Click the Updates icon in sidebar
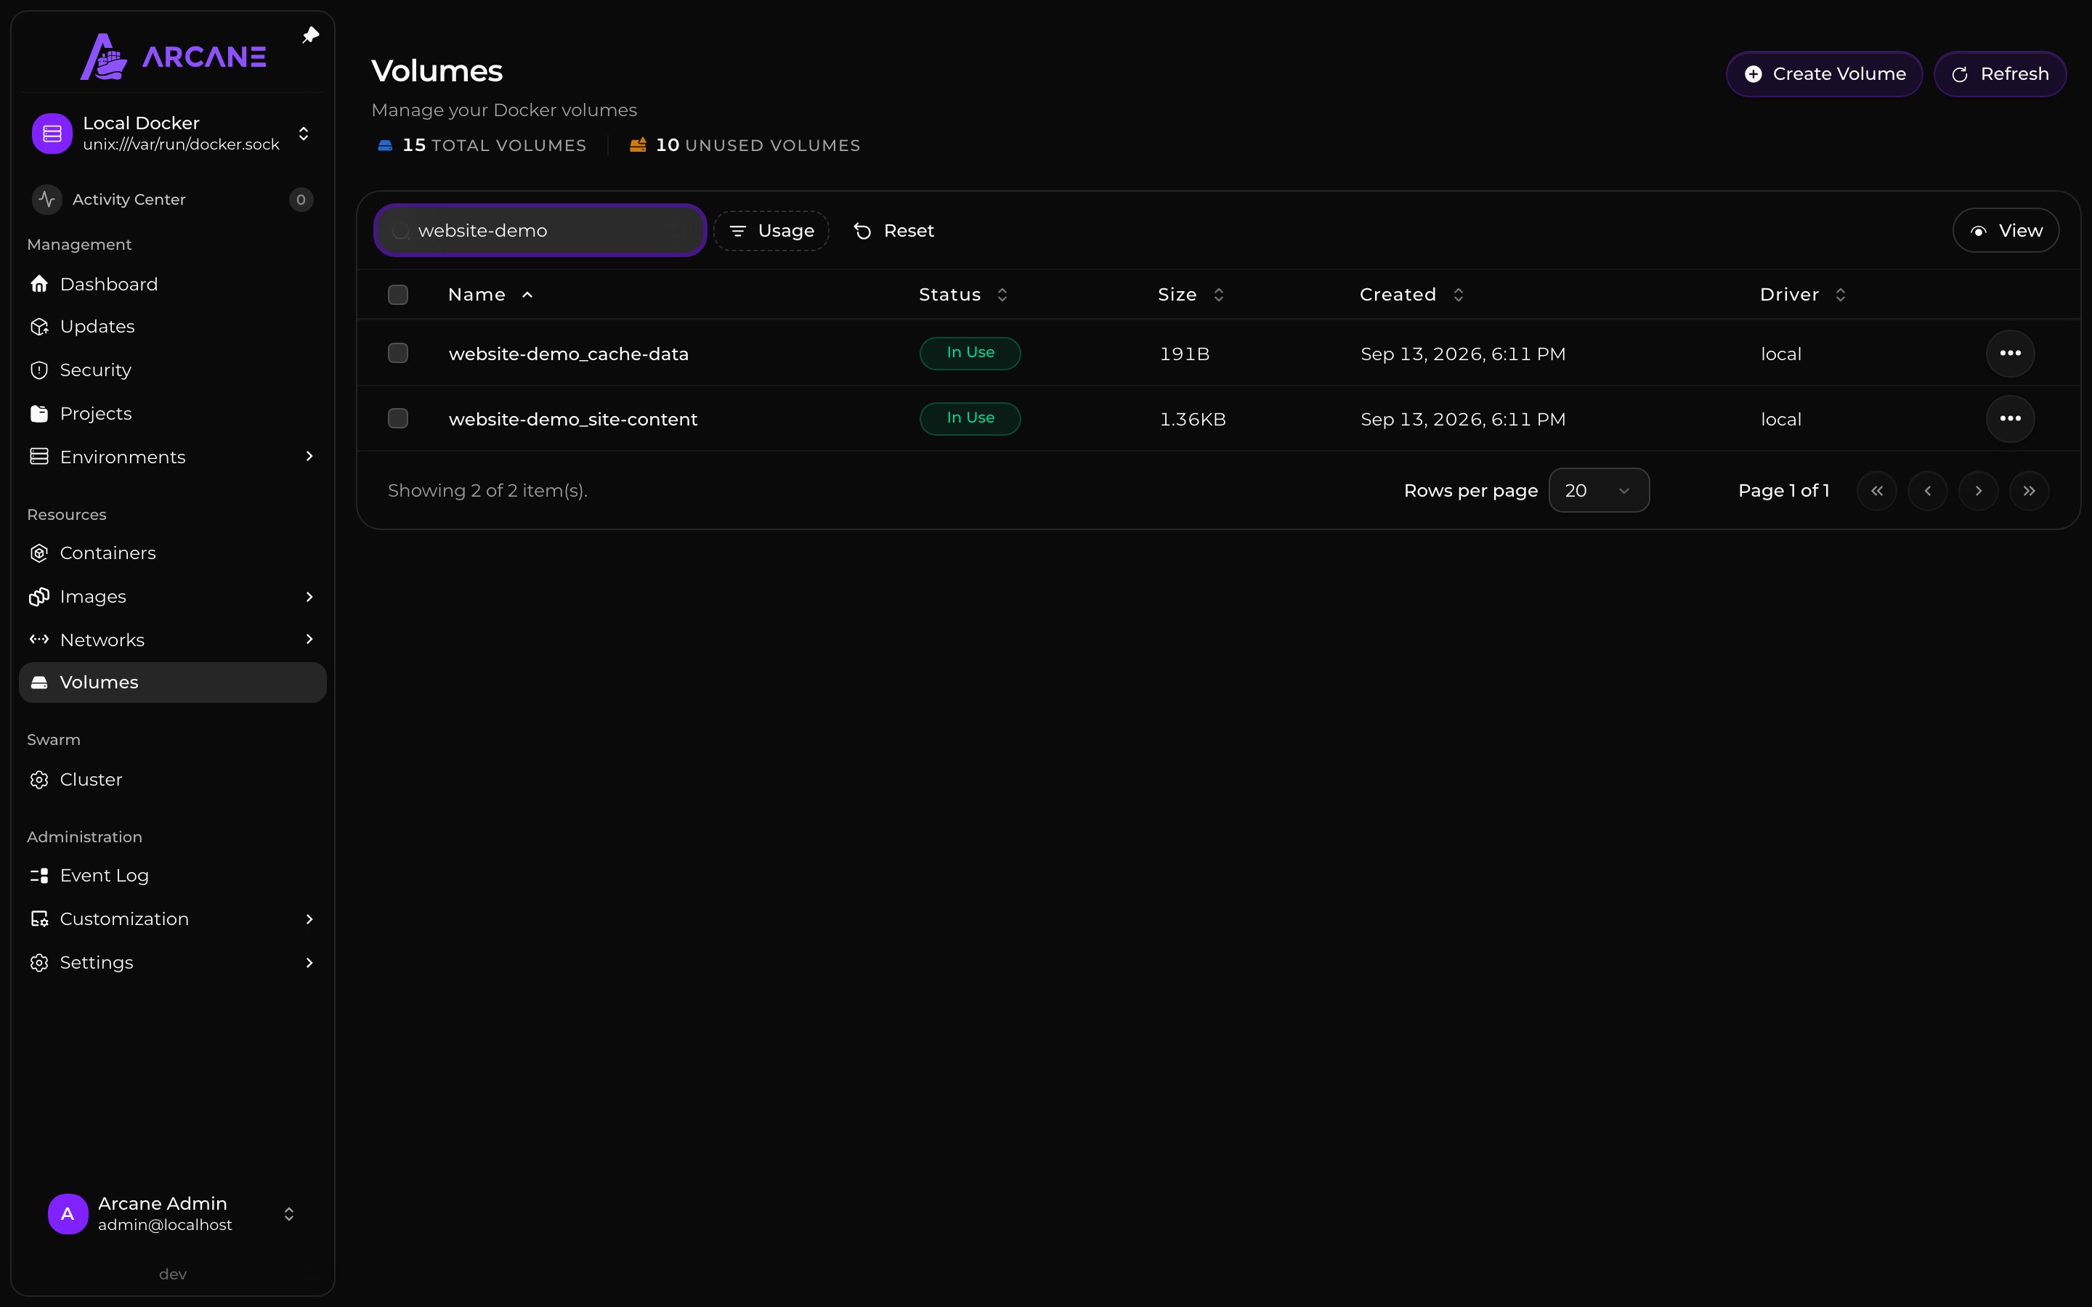Viewport: 2092px width, 1307px height. click(x=39, y=327)
